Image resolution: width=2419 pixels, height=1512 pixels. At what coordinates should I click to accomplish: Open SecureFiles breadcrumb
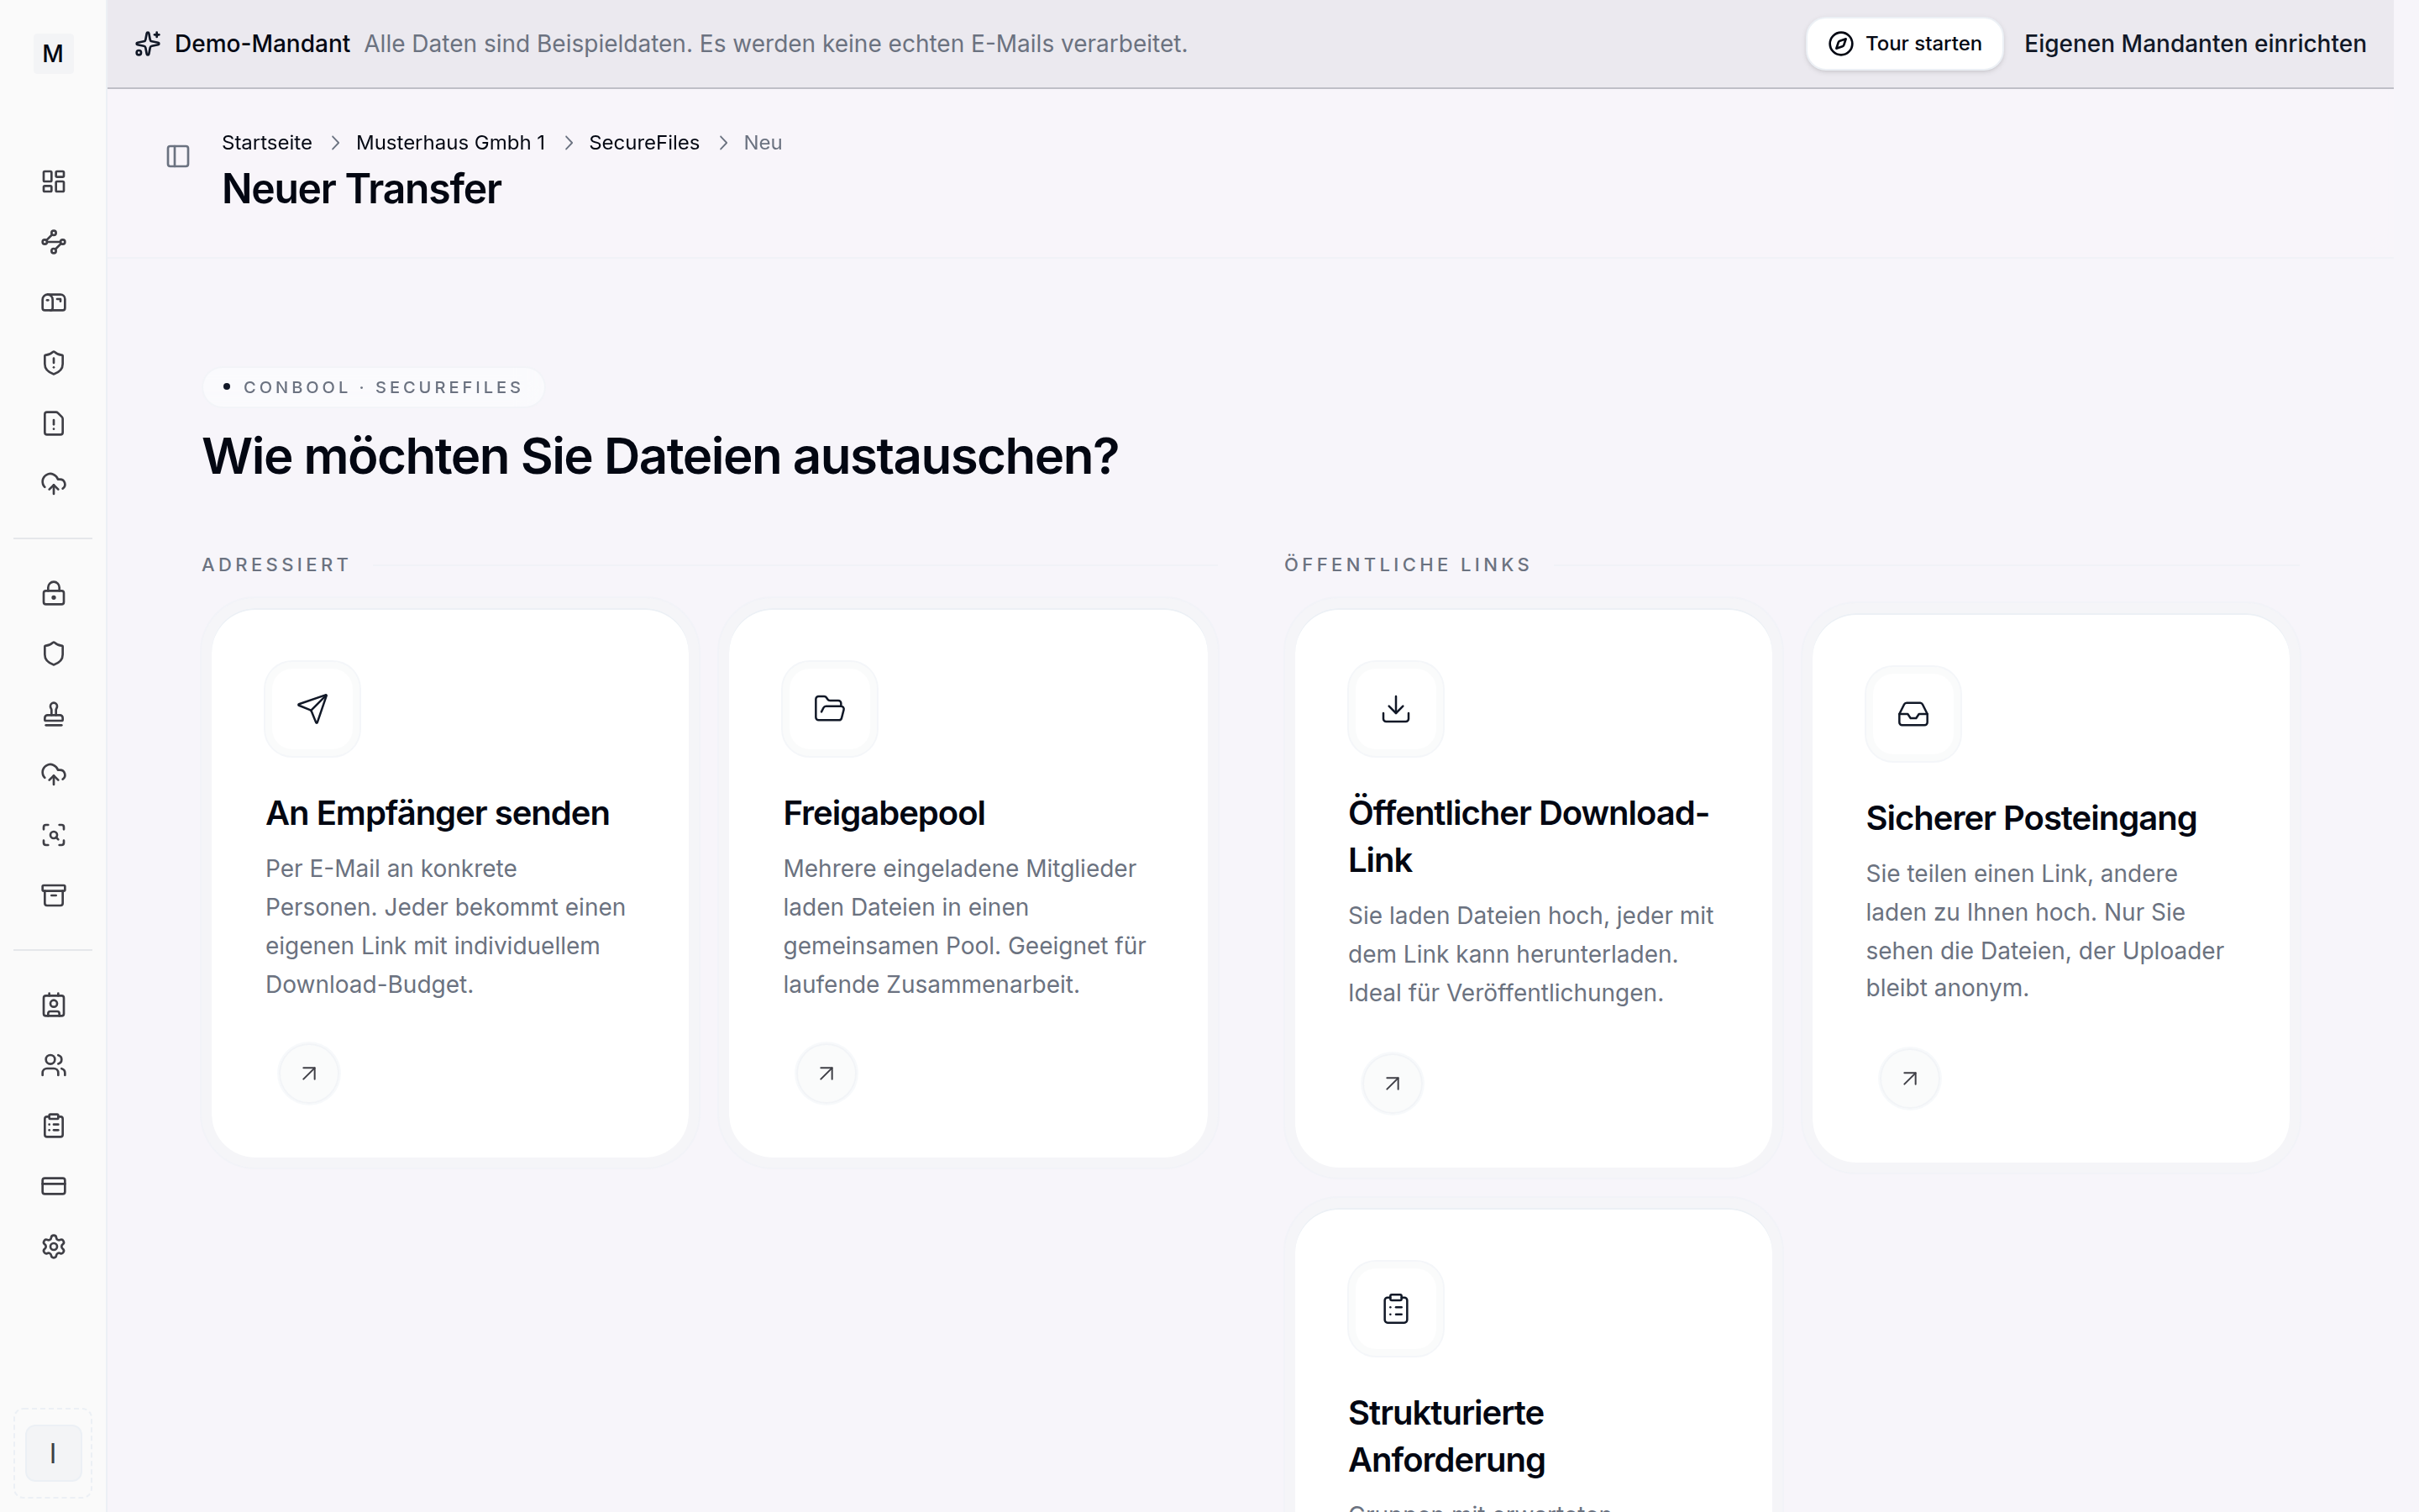tap(643, 143)
